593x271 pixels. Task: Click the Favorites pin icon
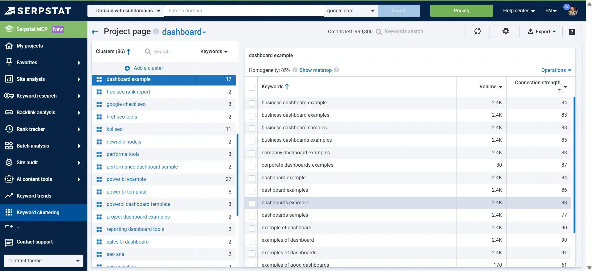(9, 62)
